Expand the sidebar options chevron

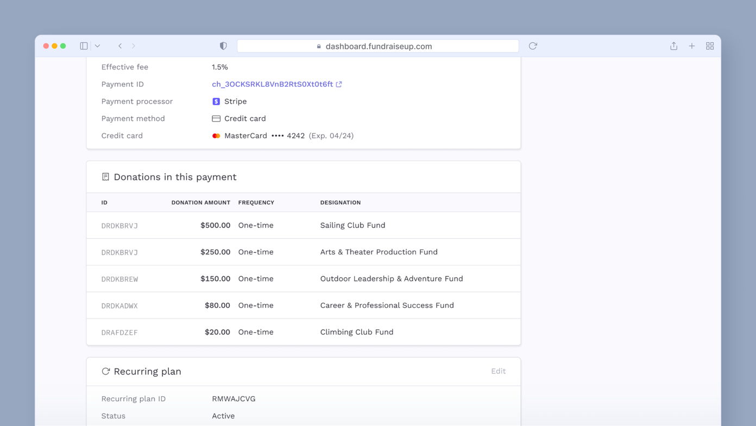(97, 46)
